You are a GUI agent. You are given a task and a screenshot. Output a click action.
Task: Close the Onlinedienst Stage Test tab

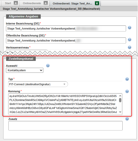[97, 3]
